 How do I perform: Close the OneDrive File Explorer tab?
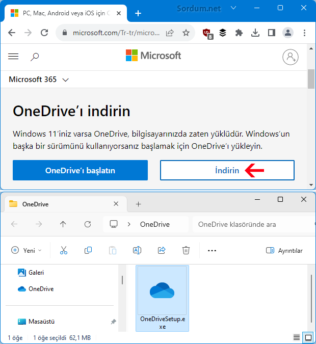116,204
